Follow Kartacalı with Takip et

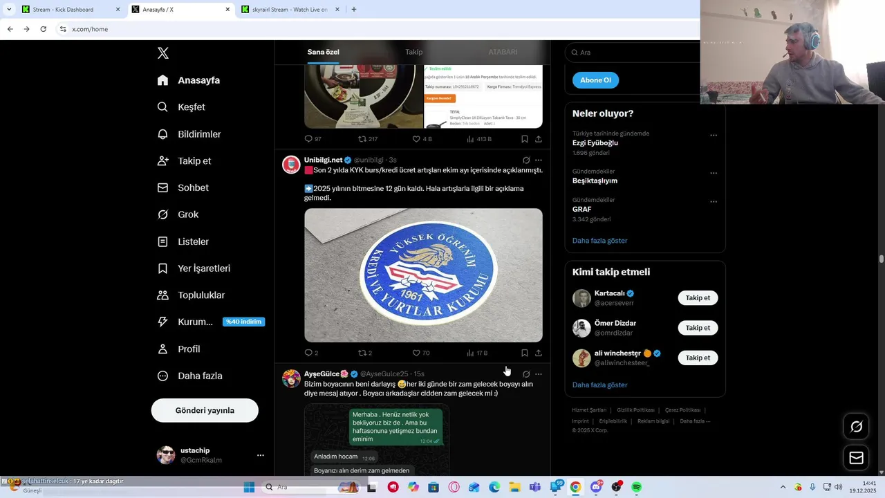pyautogui.click(x=698, y=298)
